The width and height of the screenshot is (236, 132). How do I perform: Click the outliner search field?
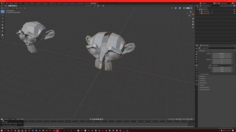pos(215,5)
